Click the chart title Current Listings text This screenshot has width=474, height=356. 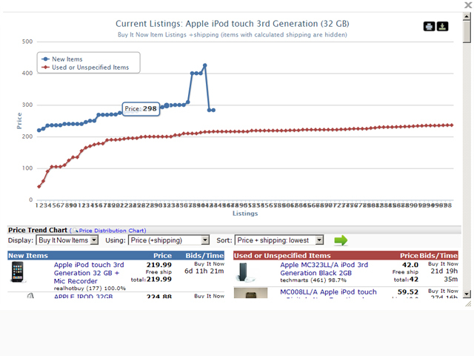232,24
